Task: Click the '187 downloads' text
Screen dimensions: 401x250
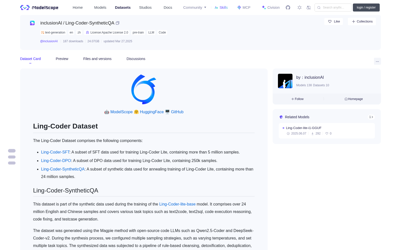Action: coord(73,41)
